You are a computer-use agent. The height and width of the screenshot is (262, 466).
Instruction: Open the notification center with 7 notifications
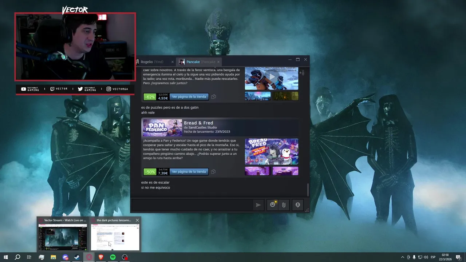(458, 257)
